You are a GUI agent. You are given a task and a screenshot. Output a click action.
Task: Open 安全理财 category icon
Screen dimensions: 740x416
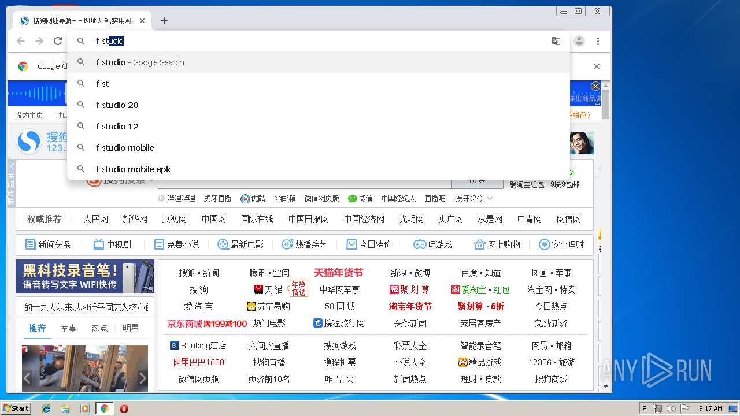(544, 244)
